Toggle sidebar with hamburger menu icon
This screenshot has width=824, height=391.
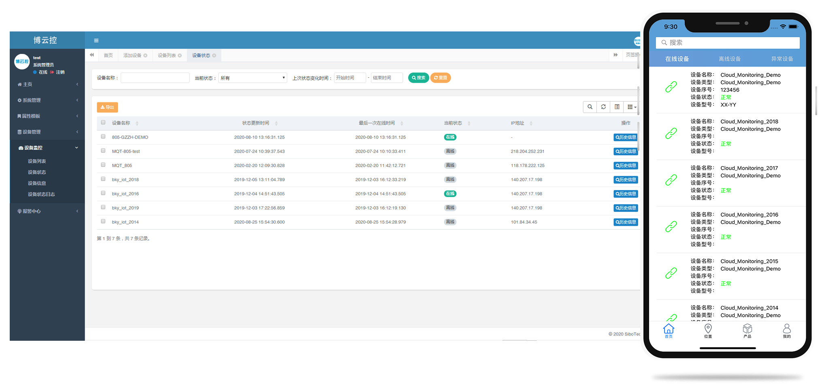coord(96,41)
